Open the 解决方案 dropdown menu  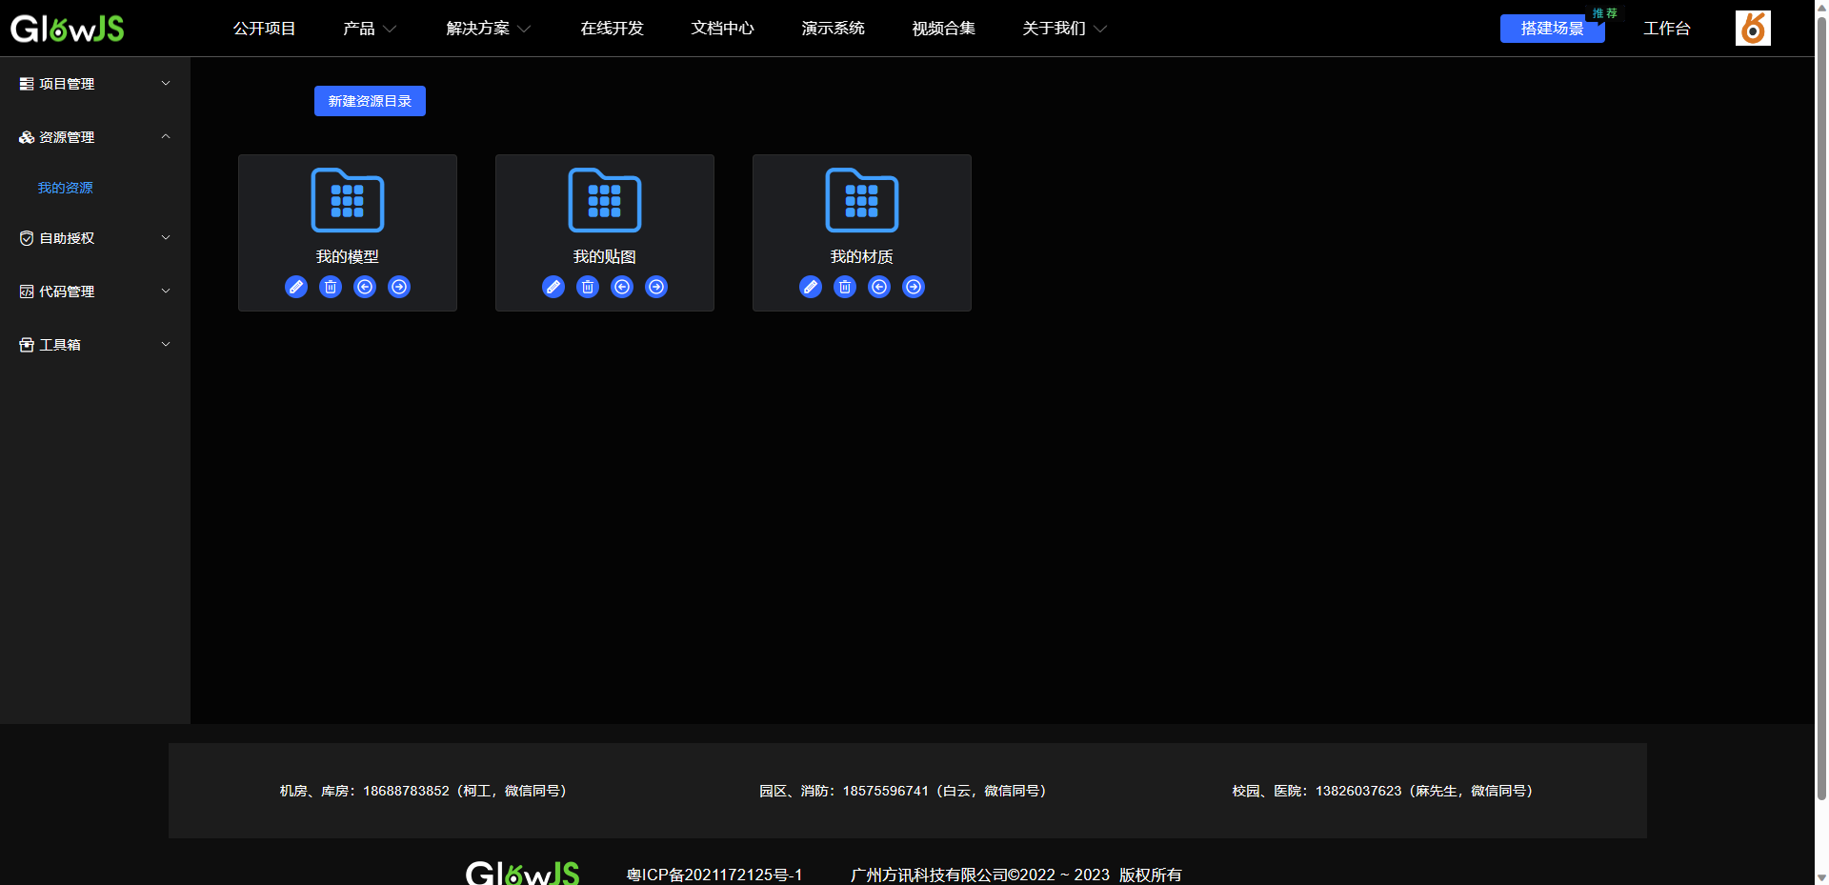click(x=489, y=29)
